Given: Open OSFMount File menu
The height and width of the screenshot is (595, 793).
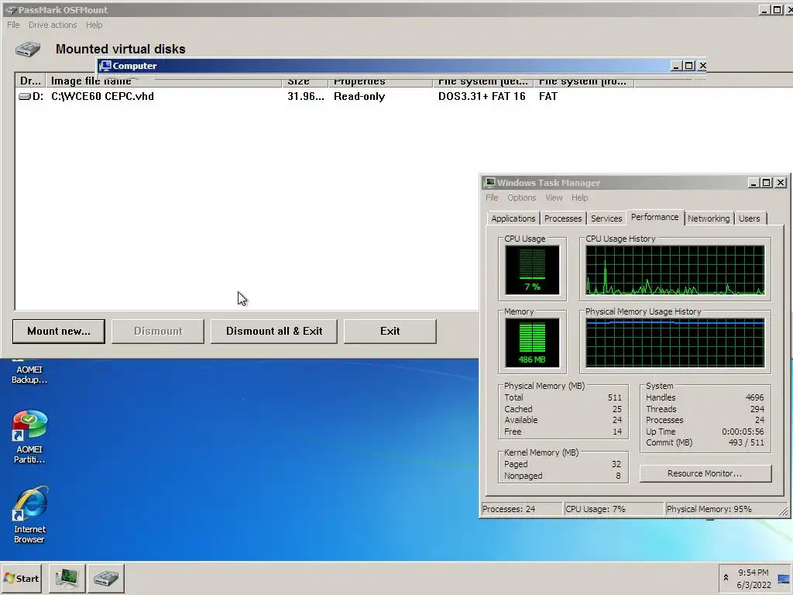Looking at the screenshot, I should pyautogui.click(x=13, y=25).
